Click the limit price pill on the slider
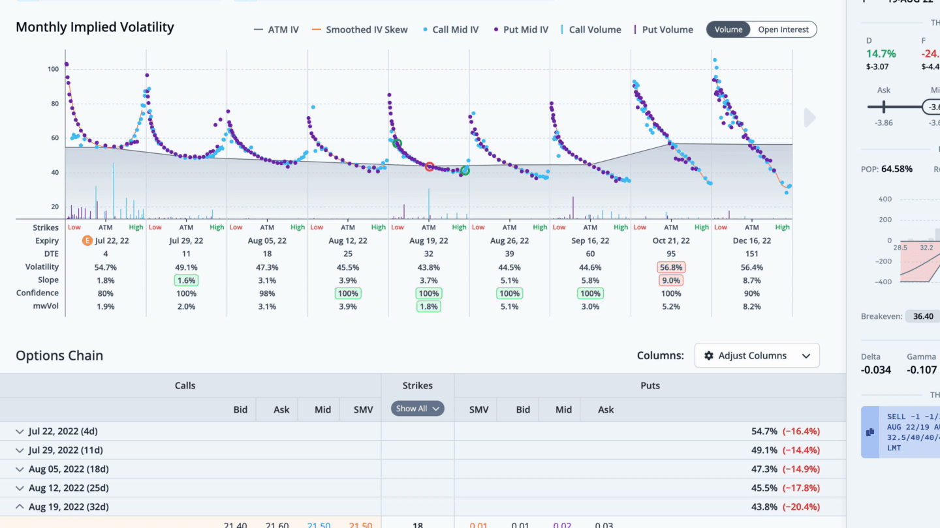Screen dimensions: 940x528 click(932, 107)
